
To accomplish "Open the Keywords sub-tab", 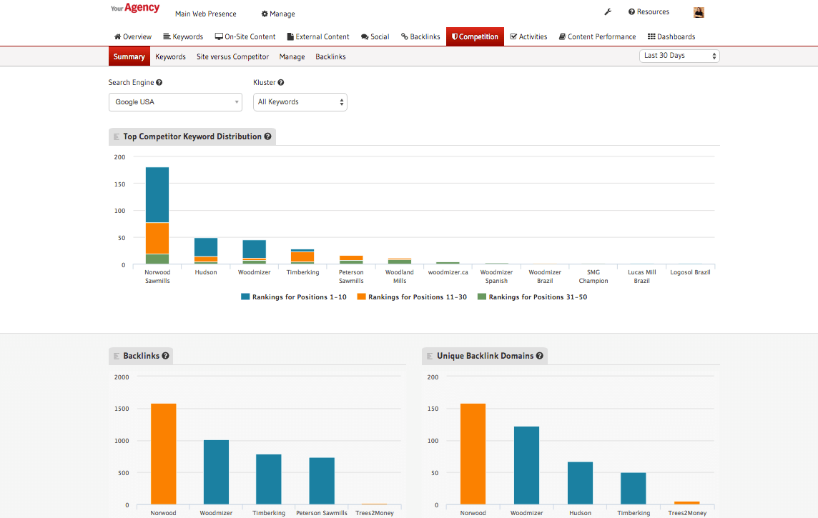I will (x=171, y=56).
